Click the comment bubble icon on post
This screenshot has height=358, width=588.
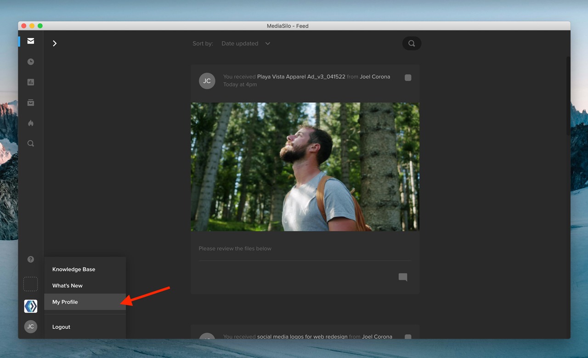(403, 277)
